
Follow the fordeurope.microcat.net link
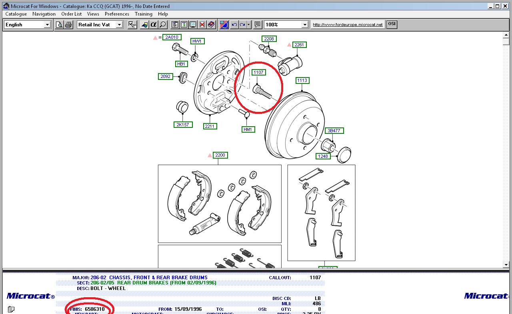point(347,25)
